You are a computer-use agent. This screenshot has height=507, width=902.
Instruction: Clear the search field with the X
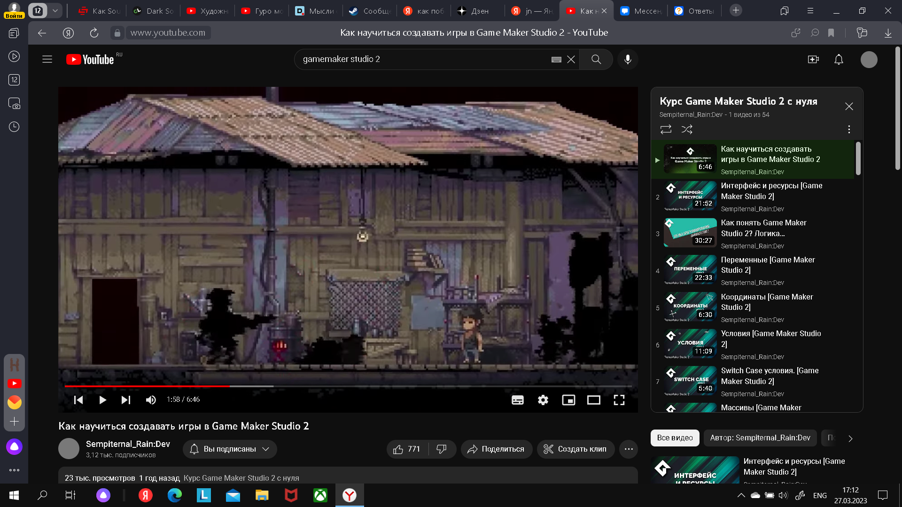click(571, 60)
